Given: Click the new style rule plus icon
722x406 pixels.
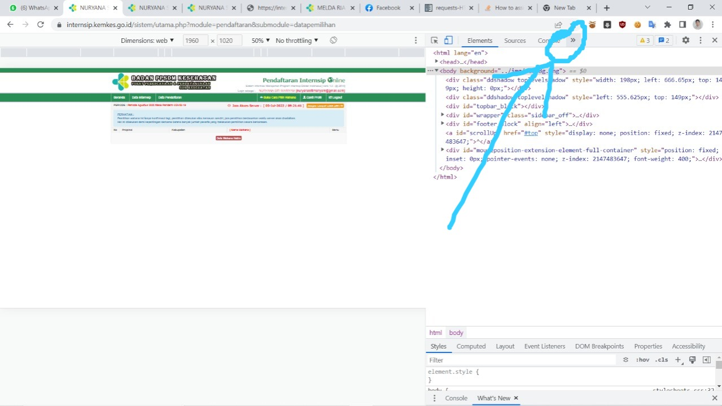Looking at the screenshot, I should [x=677, y=360].
